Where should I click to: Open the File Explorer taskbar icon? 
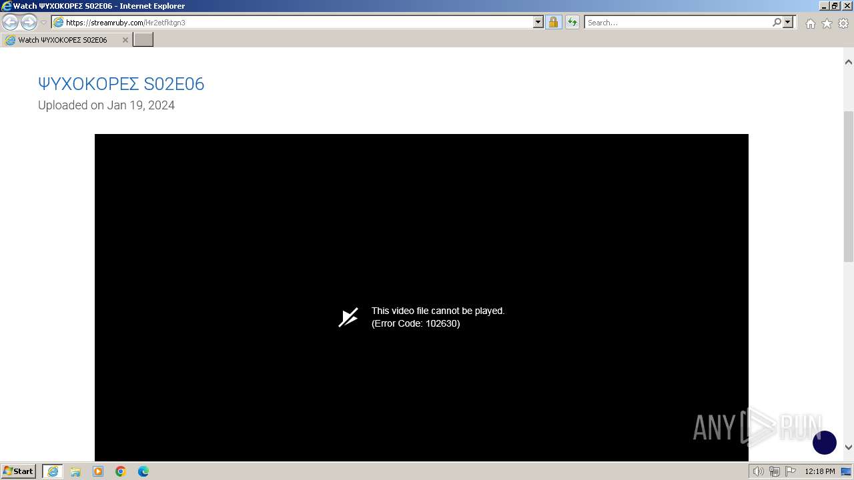coord(75,471)
